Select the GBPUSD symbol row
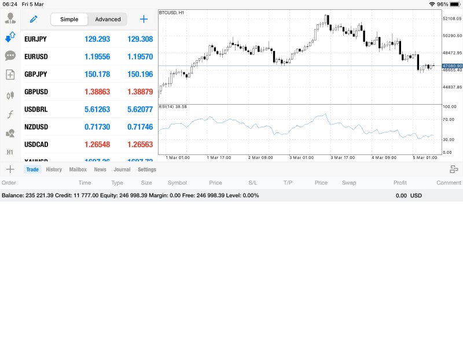 89,92
